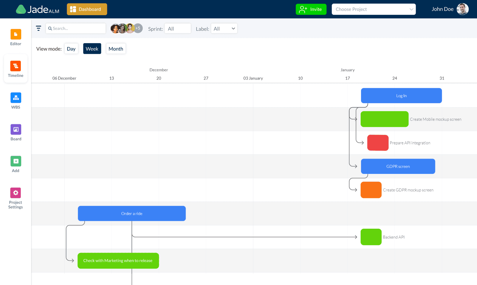The width and height of the screenshot is (477, 285).
Task: Click the green Invite button
Action: pos(311,9)
